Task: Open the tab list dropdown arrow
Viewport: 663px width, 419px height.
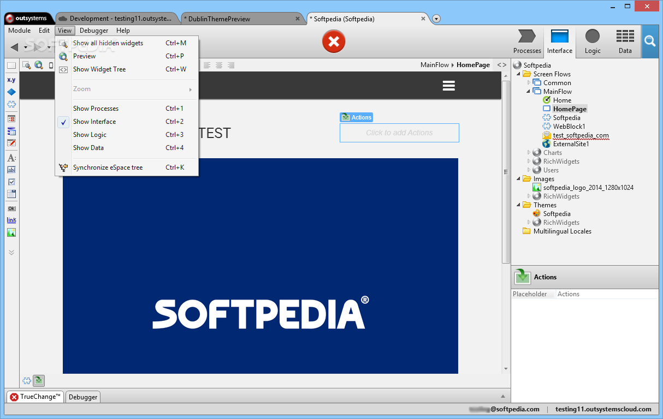Action: 436,19
